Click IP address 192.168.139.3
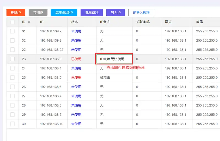This screenshot has height=141, width=220. [51, 41]
